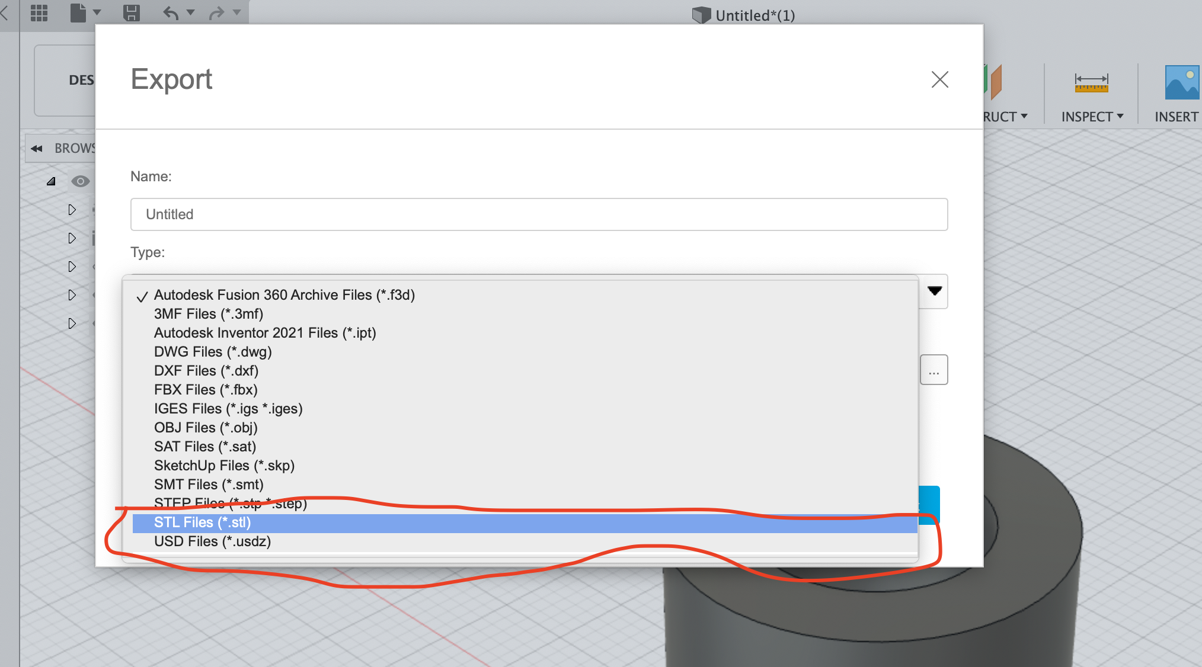Select the Untitled*(1) document tab

[744, 15]
